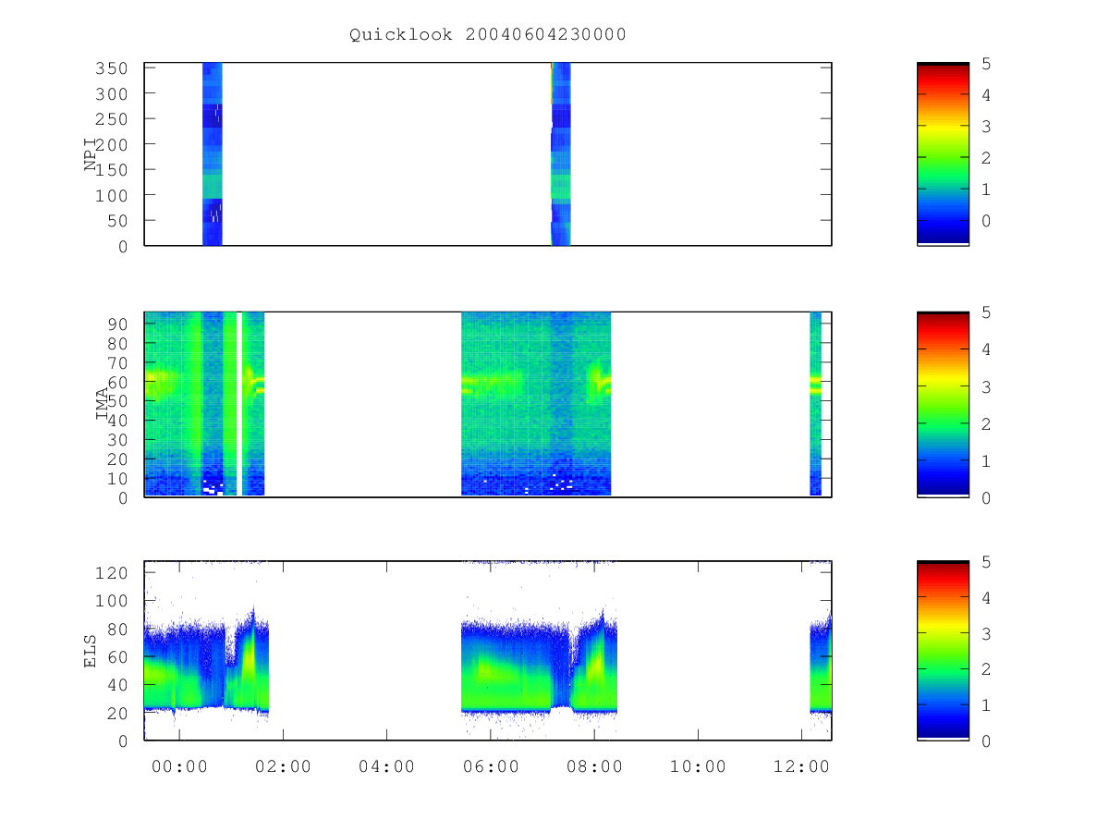
Task: Click the ELS data strip near 12:20
Action: [x=821, y=666]
